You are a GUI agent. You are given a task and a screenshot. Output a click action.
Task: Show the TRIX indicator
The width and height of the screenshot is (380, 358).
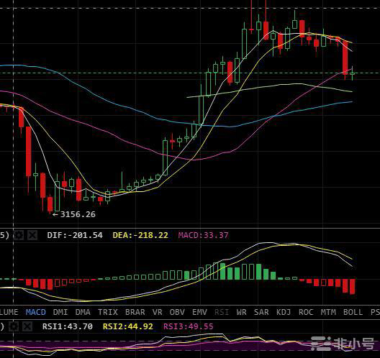coord(108,312)
